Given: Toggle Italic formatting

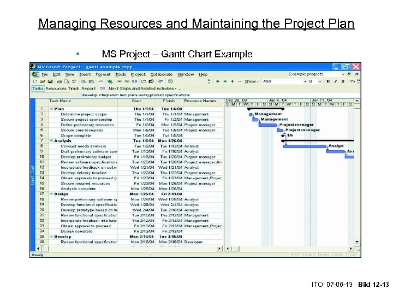Looking at the screenshot, I should pos(335,81).
